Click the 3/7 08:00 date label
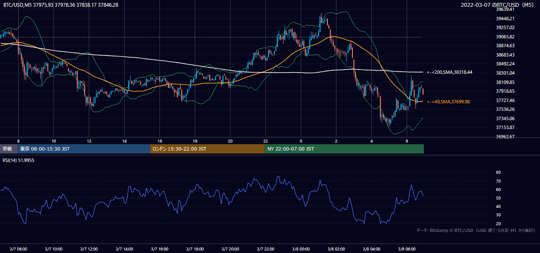Viewport: 540px width, 253px height. pos(18,249)
